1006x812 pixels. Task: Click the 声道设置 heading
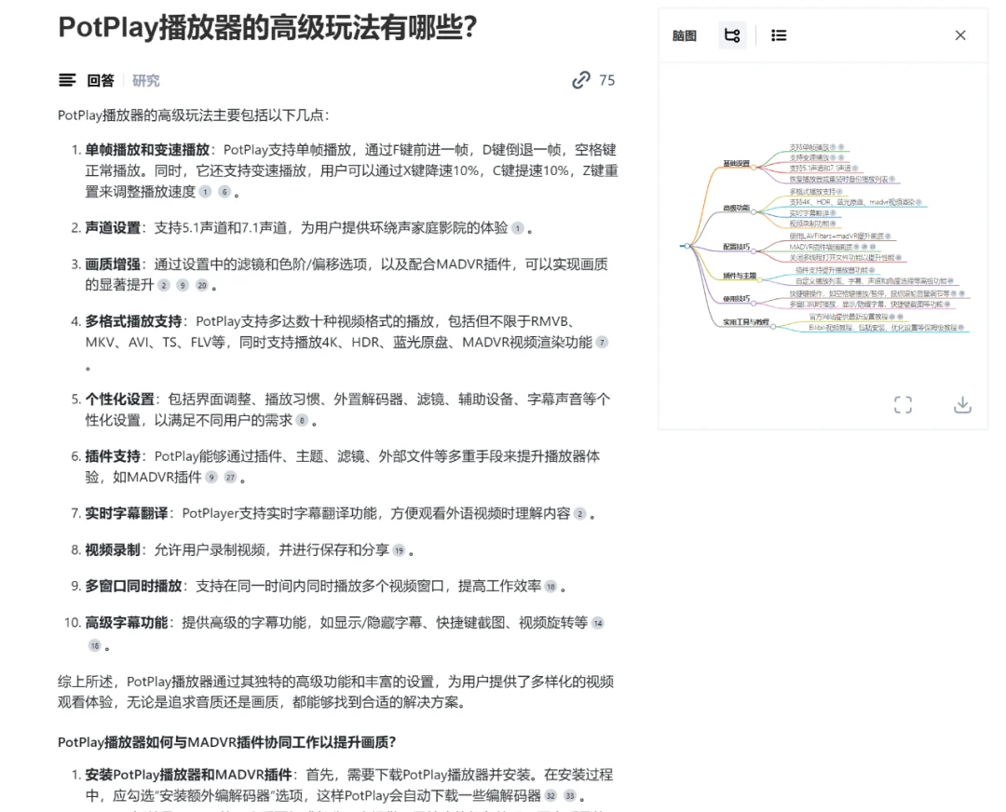(113, 228)
